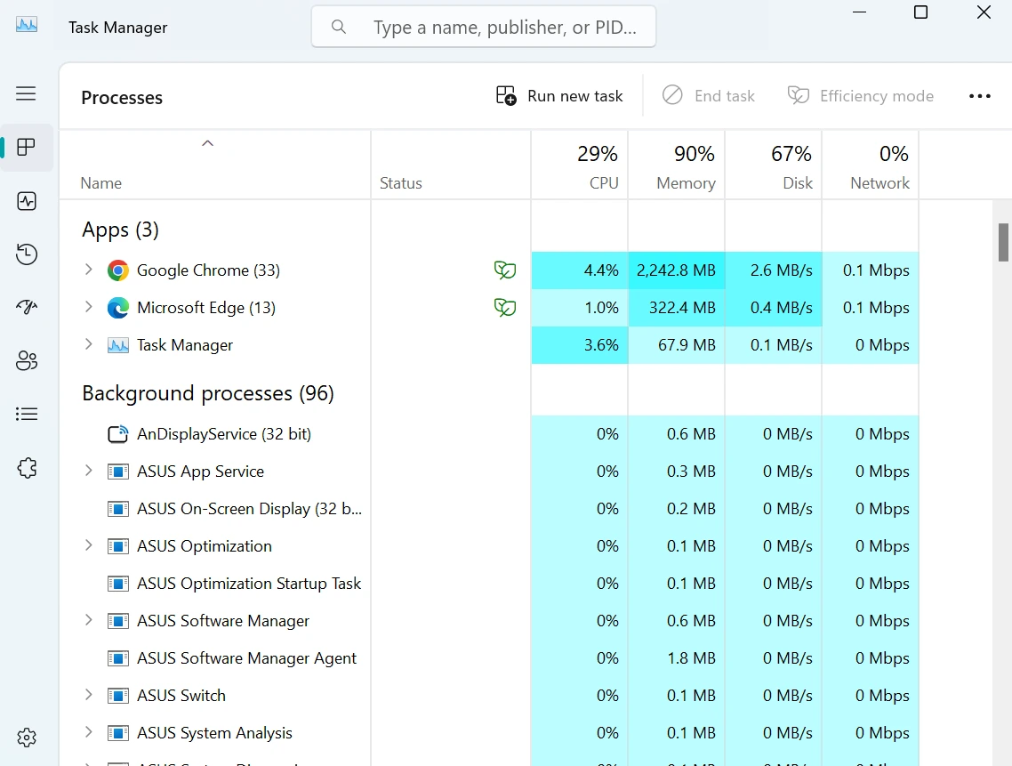Image resolution: width=1012 pixels, height=766 pixels.
Task: Select ASUS Optimization Startup Task row
Action: pyautogui.click(x=488, y=584)
